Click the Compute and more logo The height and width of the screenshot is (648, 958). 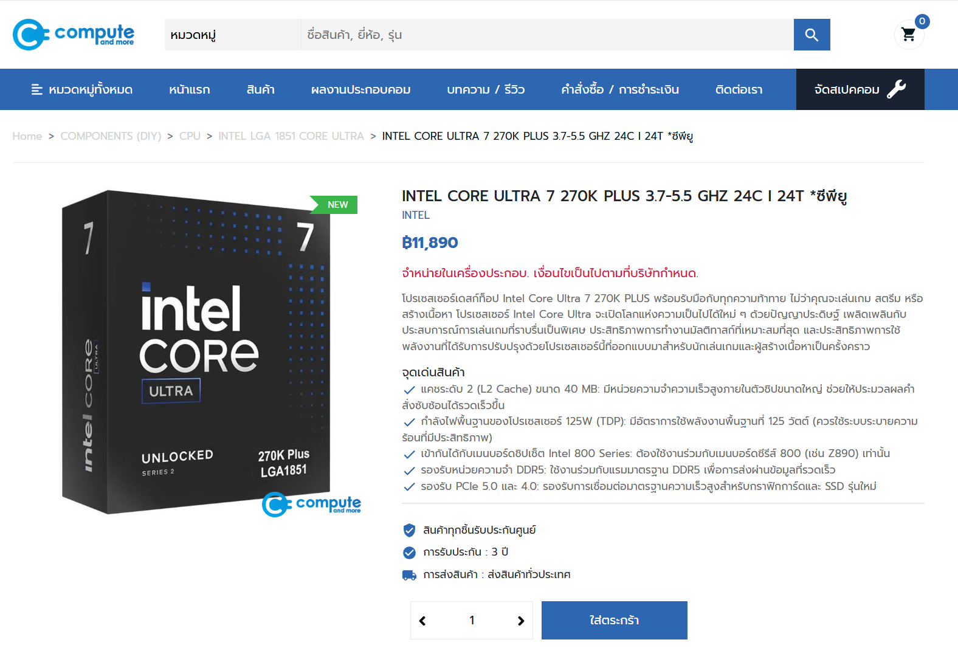point(74,35)
